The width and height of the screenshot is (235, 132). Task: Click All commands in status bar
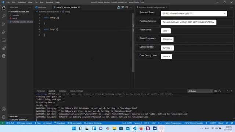(75, 123)
